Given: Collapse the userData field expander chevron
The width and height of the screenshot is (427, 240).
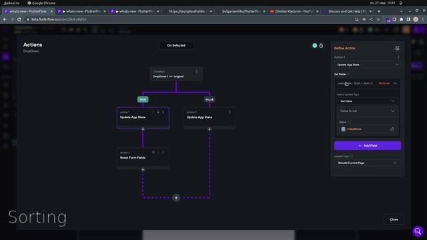Looking at the screenshot, I should (395, 83).
